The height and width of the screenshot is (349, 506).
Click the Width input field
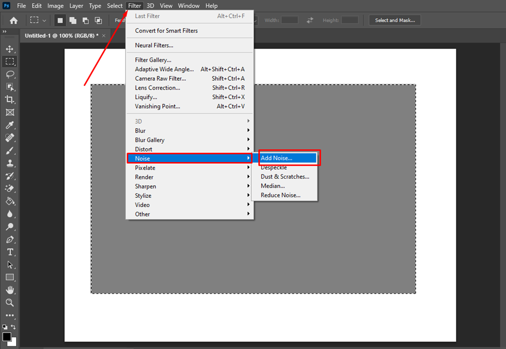pyautogui.click(x=290, y=20)
